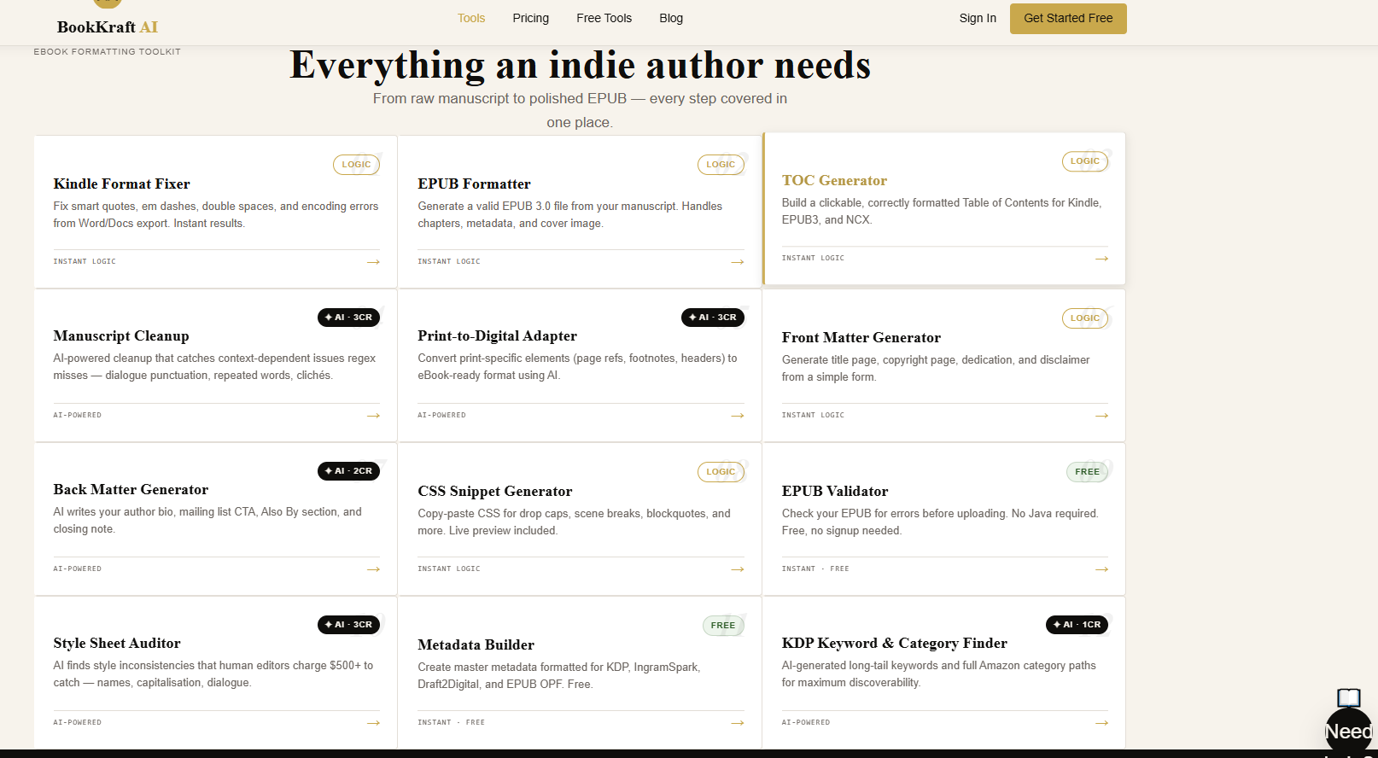Screen dimensions: 1378x758
Task: Open Free Tools in navigation
Action: (x=604, y=18)
